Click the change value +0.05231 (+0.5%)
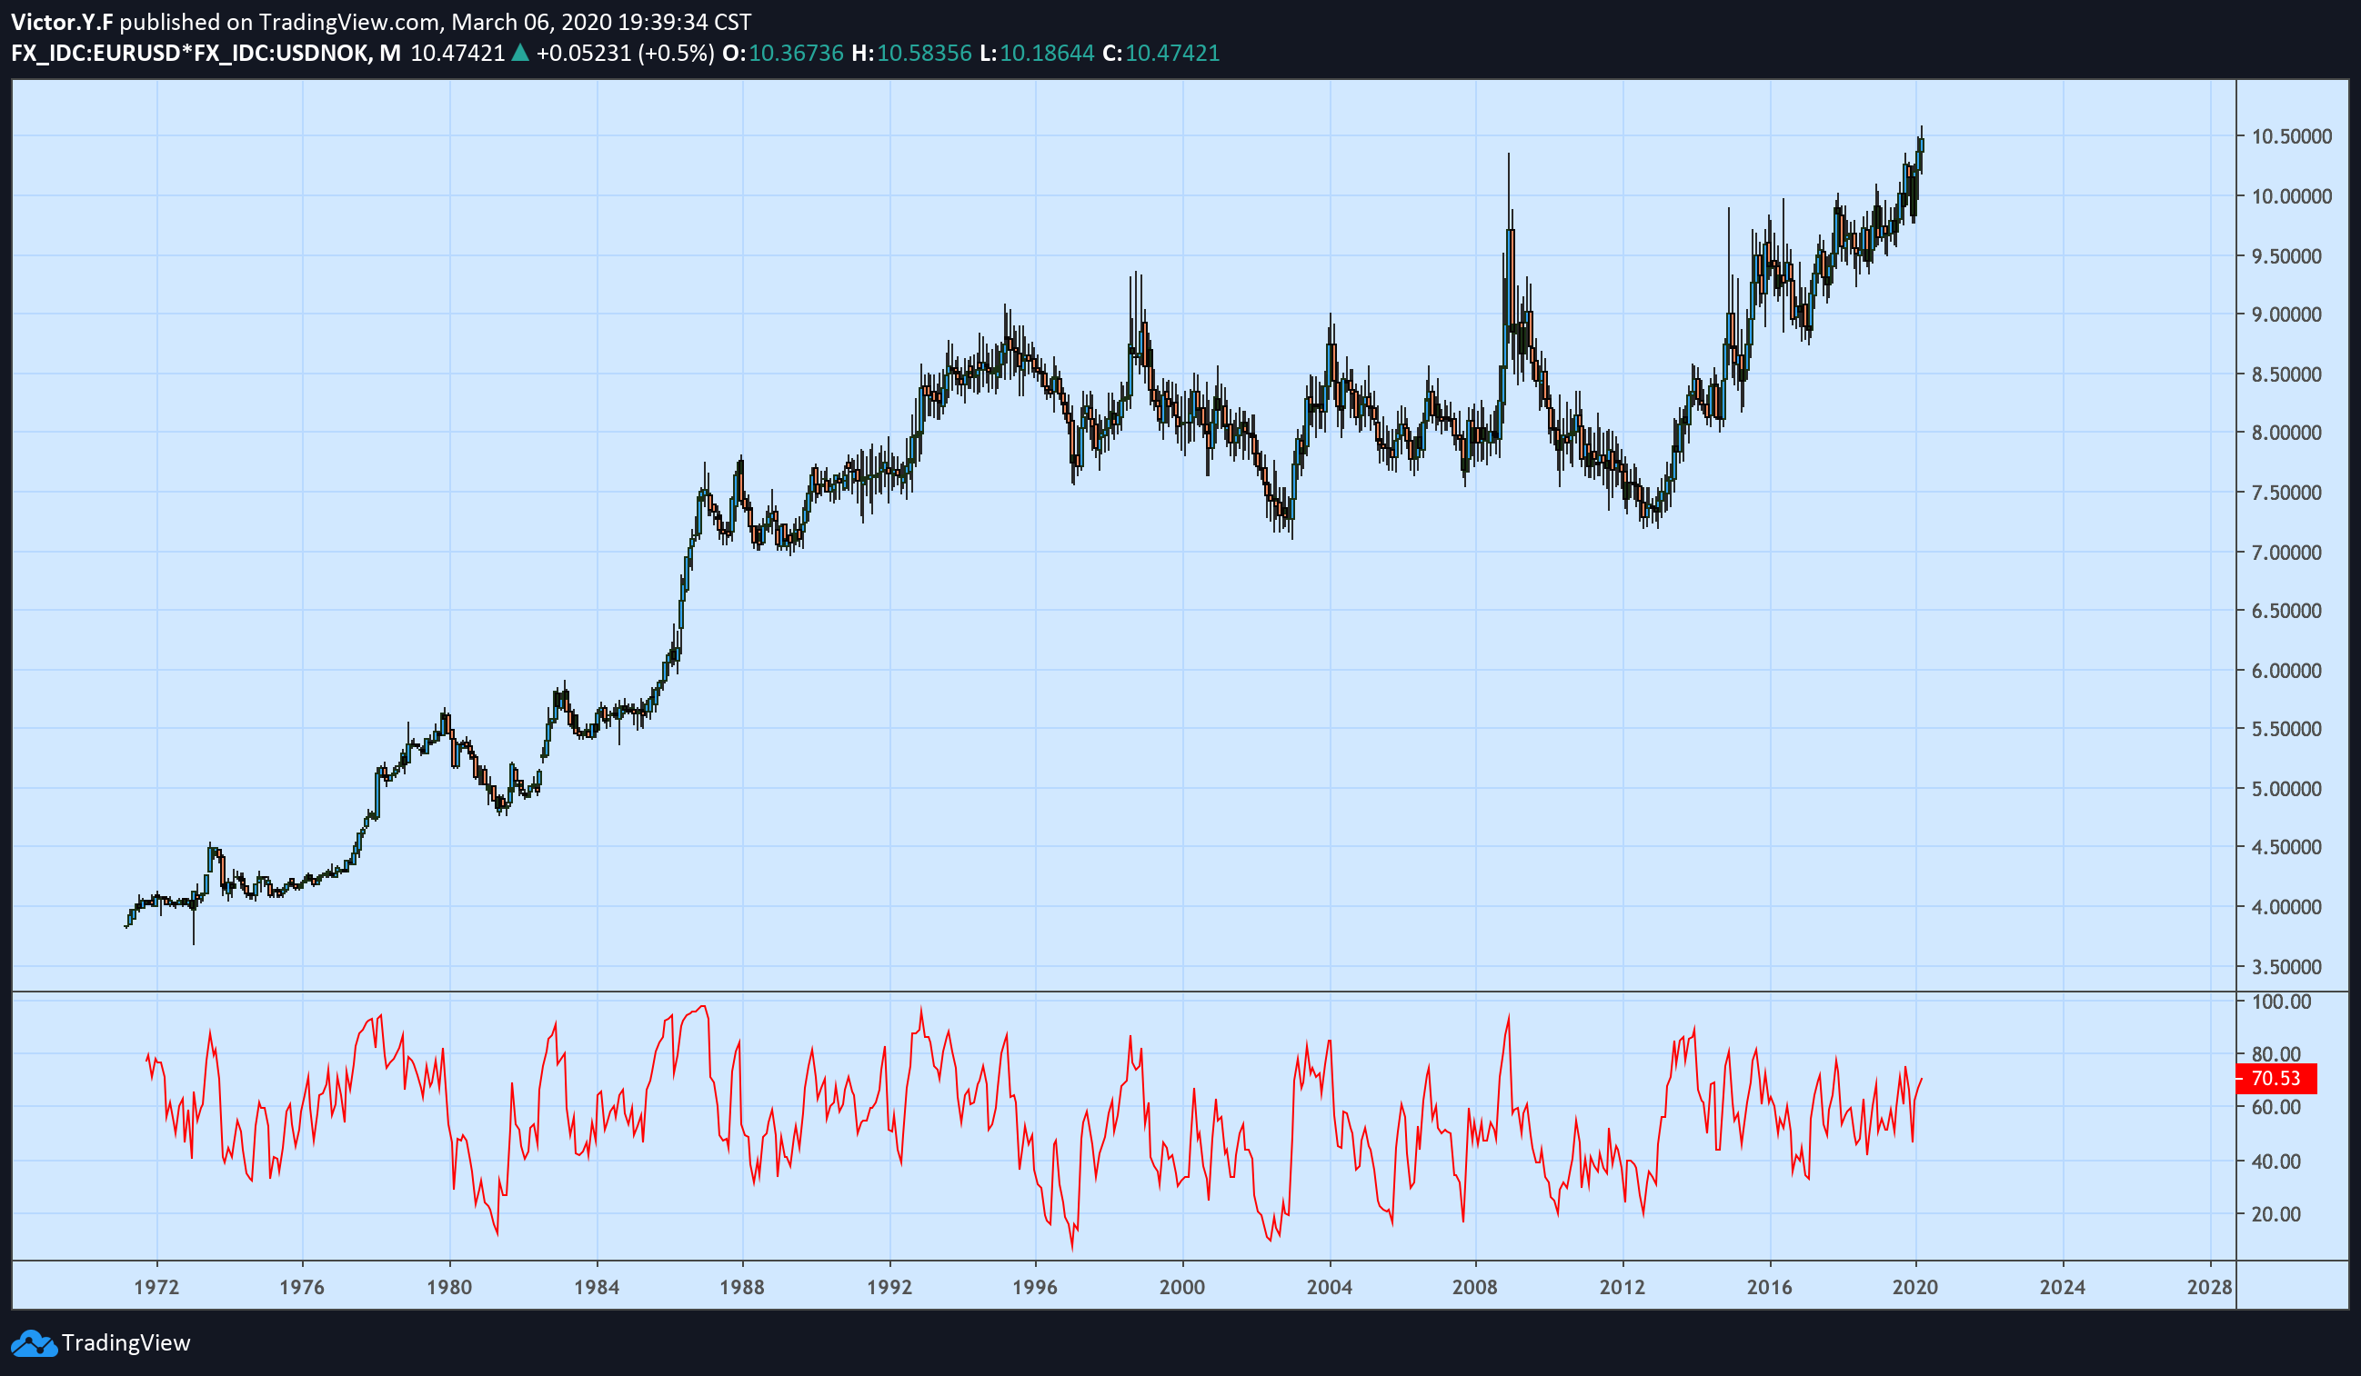2361x1376 pixels. pyautogui.click(x=625, y=54)
